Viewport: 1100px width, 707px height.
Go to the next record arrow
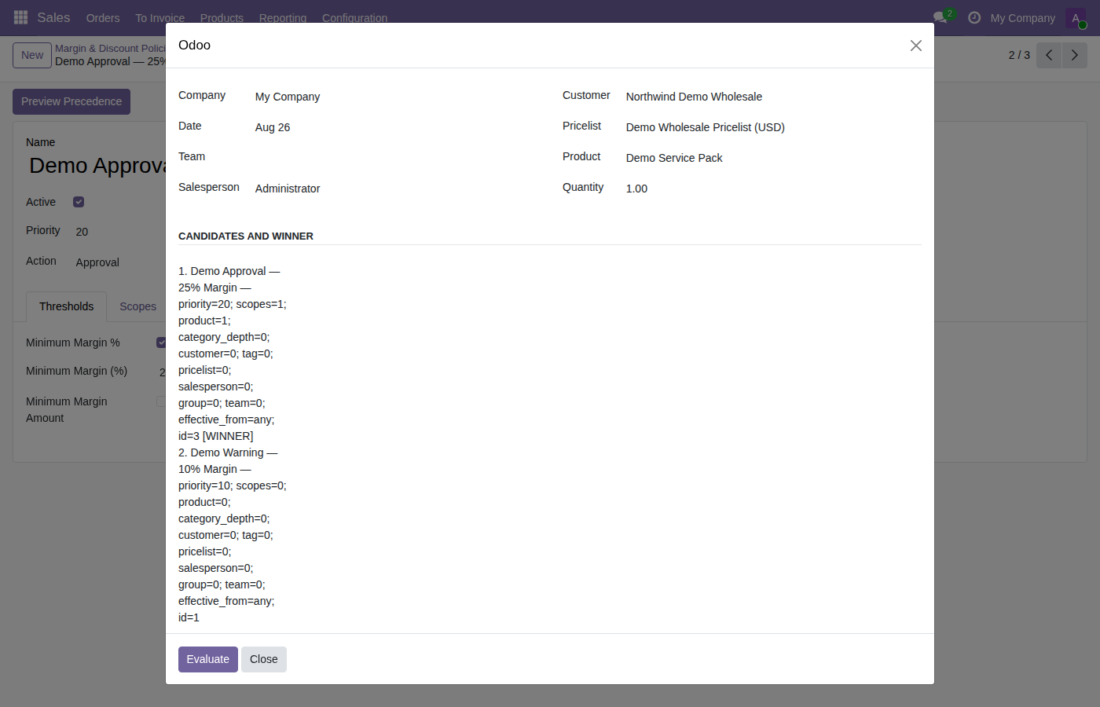1075,55
